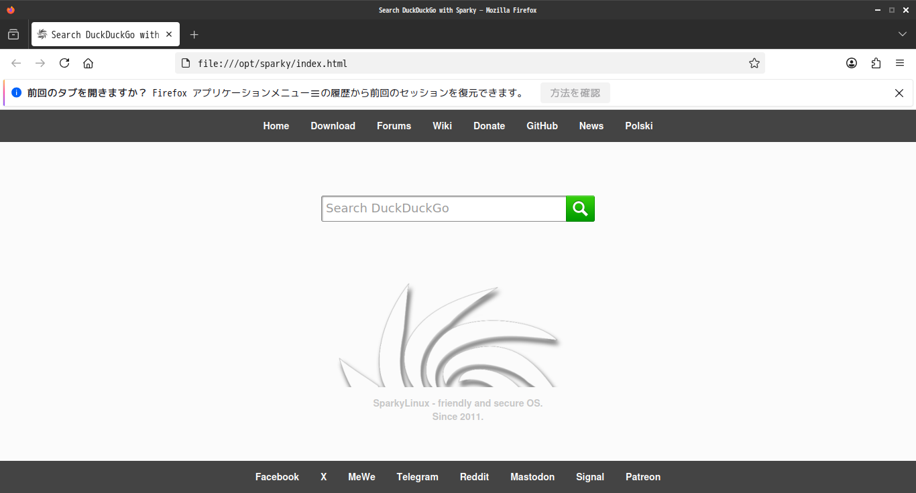Image resolution: width=916 pixels, height=493 pixels.
Task: Expand the list all tabs chevron
Action: coord(903,34)
